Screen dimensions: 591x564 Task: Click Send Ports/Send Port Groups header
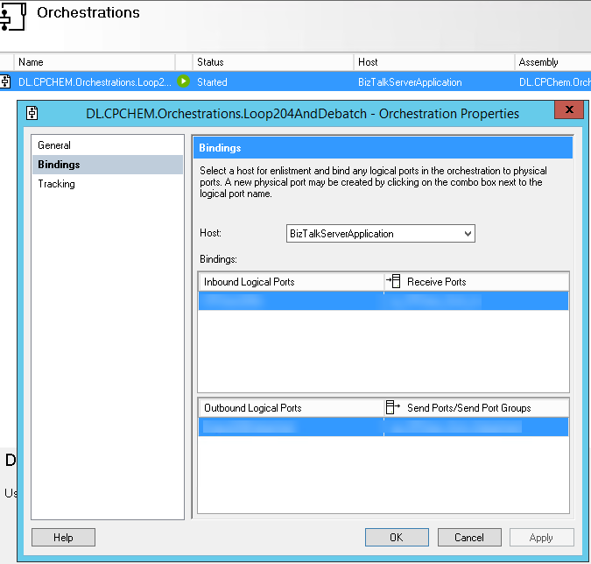point(469,407)
